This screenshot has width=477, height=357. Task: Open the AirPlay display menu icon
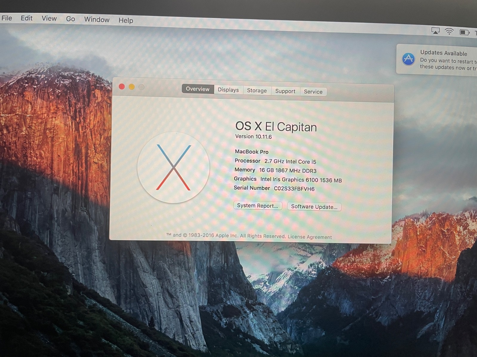click(x=436, y=31)
